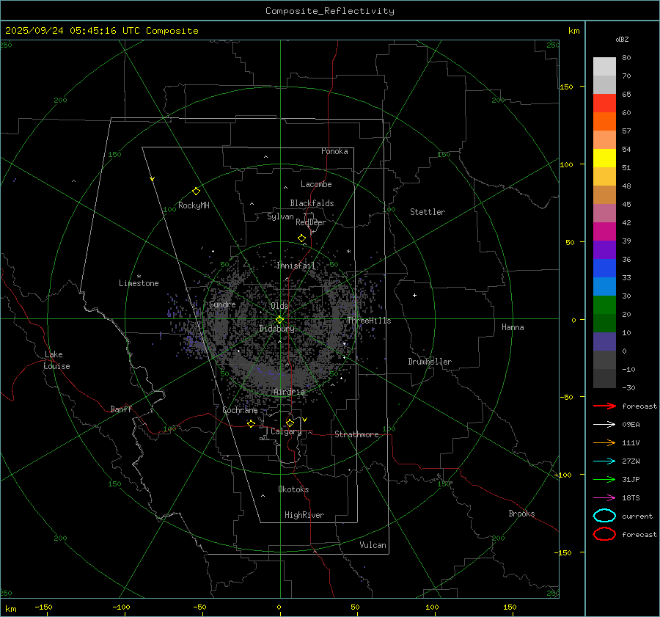660x617 pixels.
Task: Click the green 31JP arrow icon
Action: pyautogui.click(x=604, y=479)
